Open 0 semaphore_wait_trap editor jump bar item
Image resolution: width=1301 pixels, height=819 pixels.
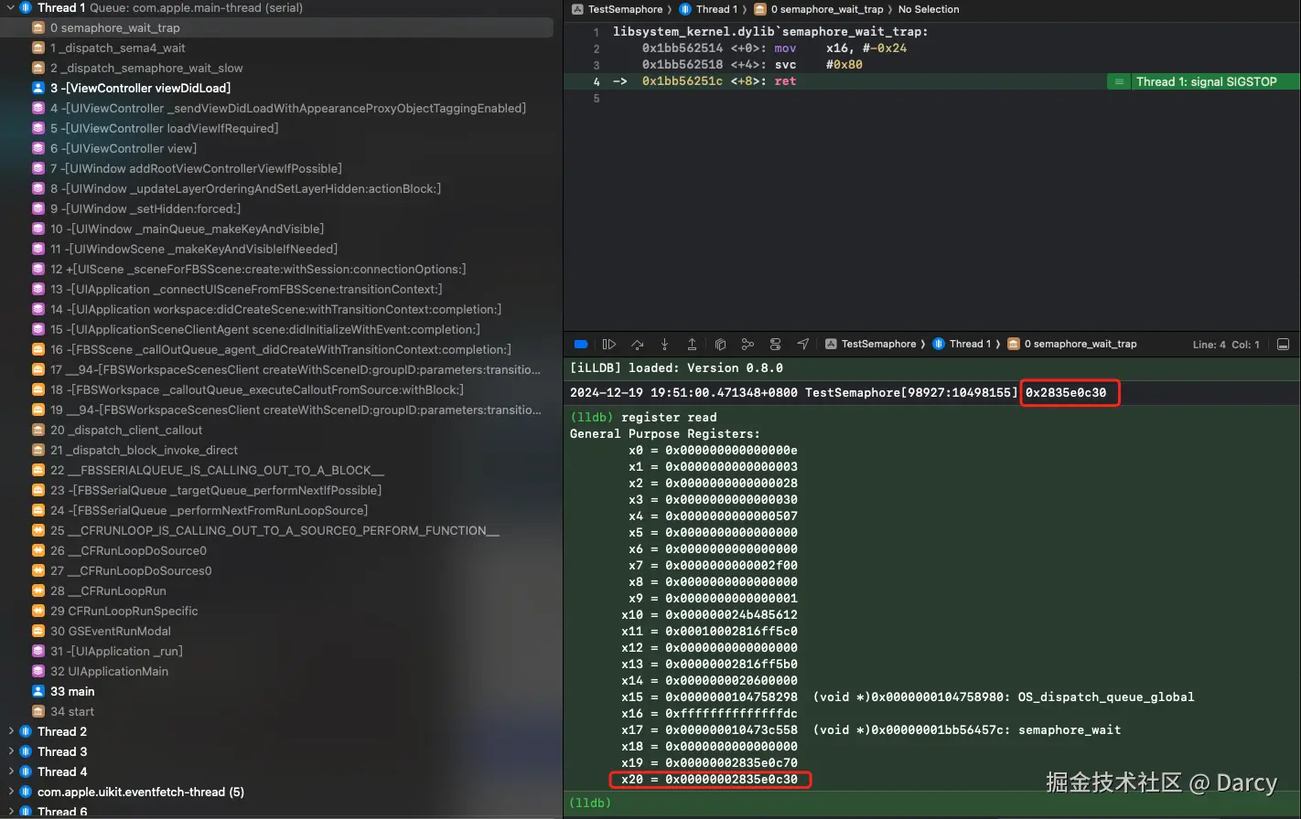(819, 9)
